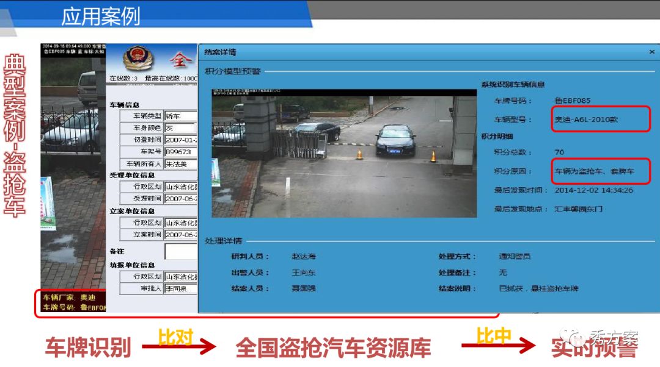Close the 结案详情 dialog with the X
The height and width of the screenshot is (367, 660).
point(651,52)
